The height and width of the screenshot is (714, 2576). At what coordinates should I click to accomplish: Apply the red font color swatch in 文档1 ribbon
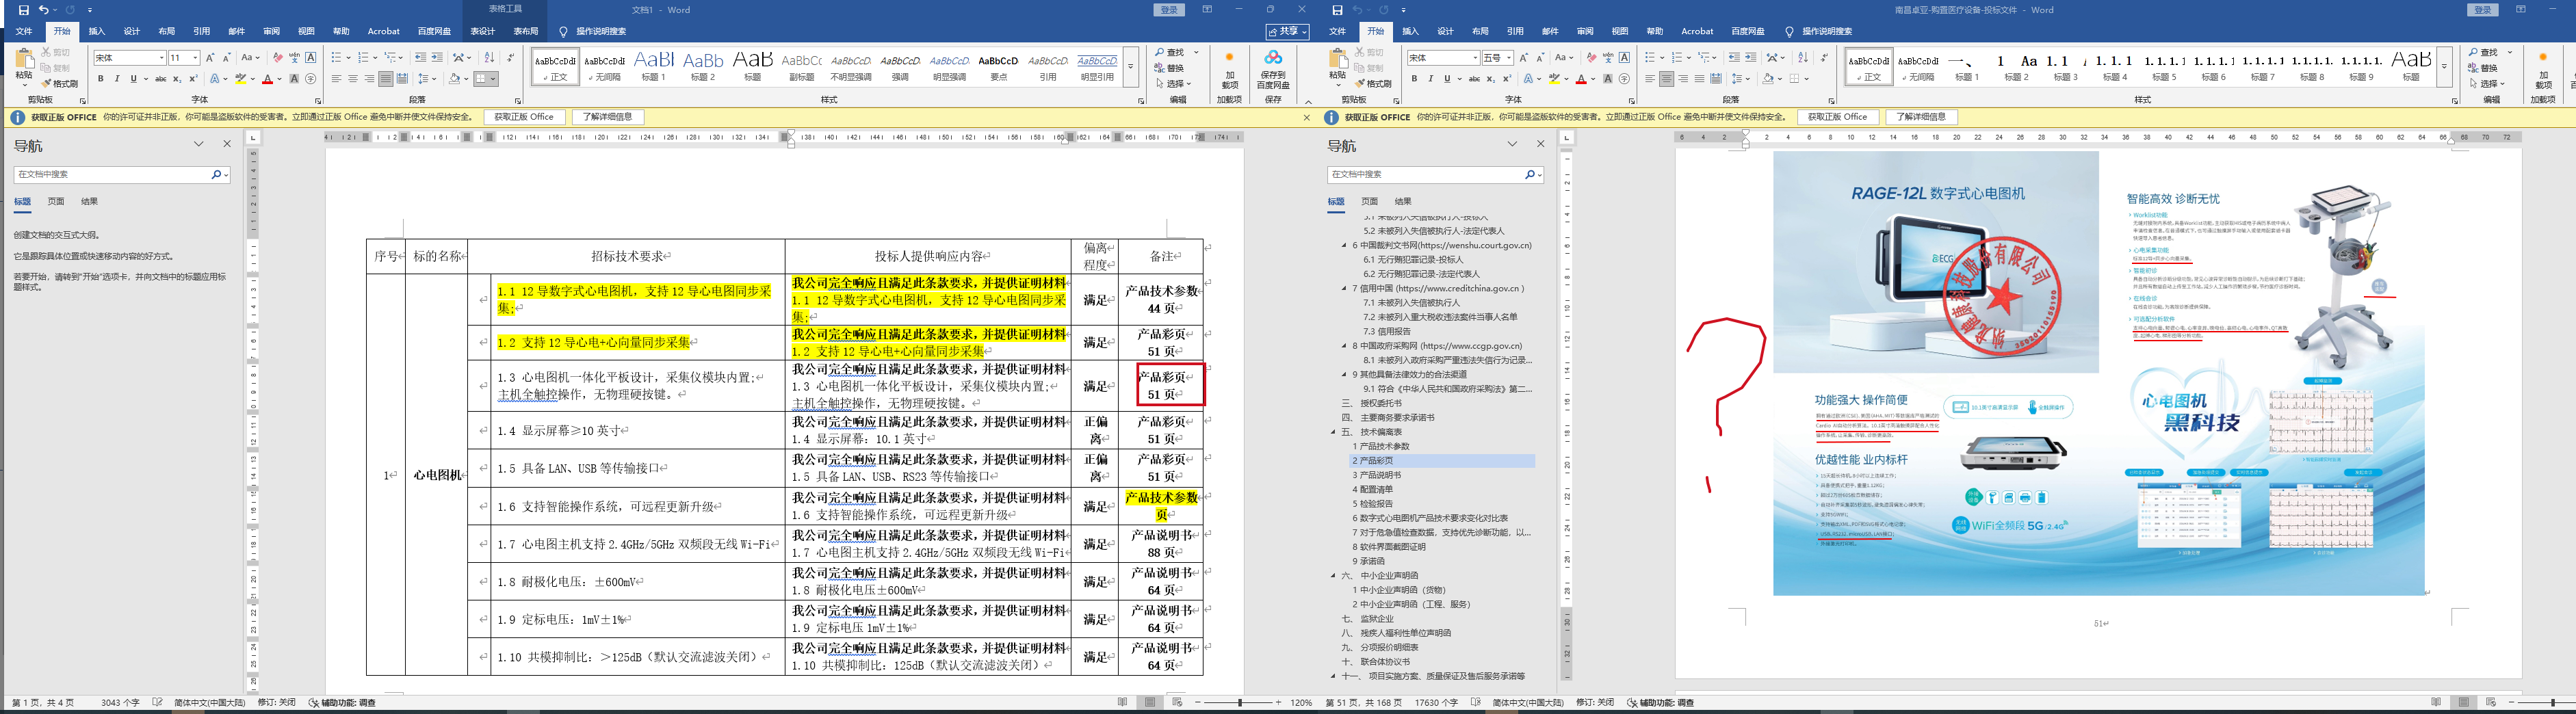point(267,79)
